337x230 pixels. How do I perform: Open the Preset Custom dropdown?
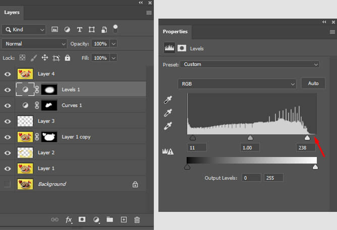pos(250,64)
